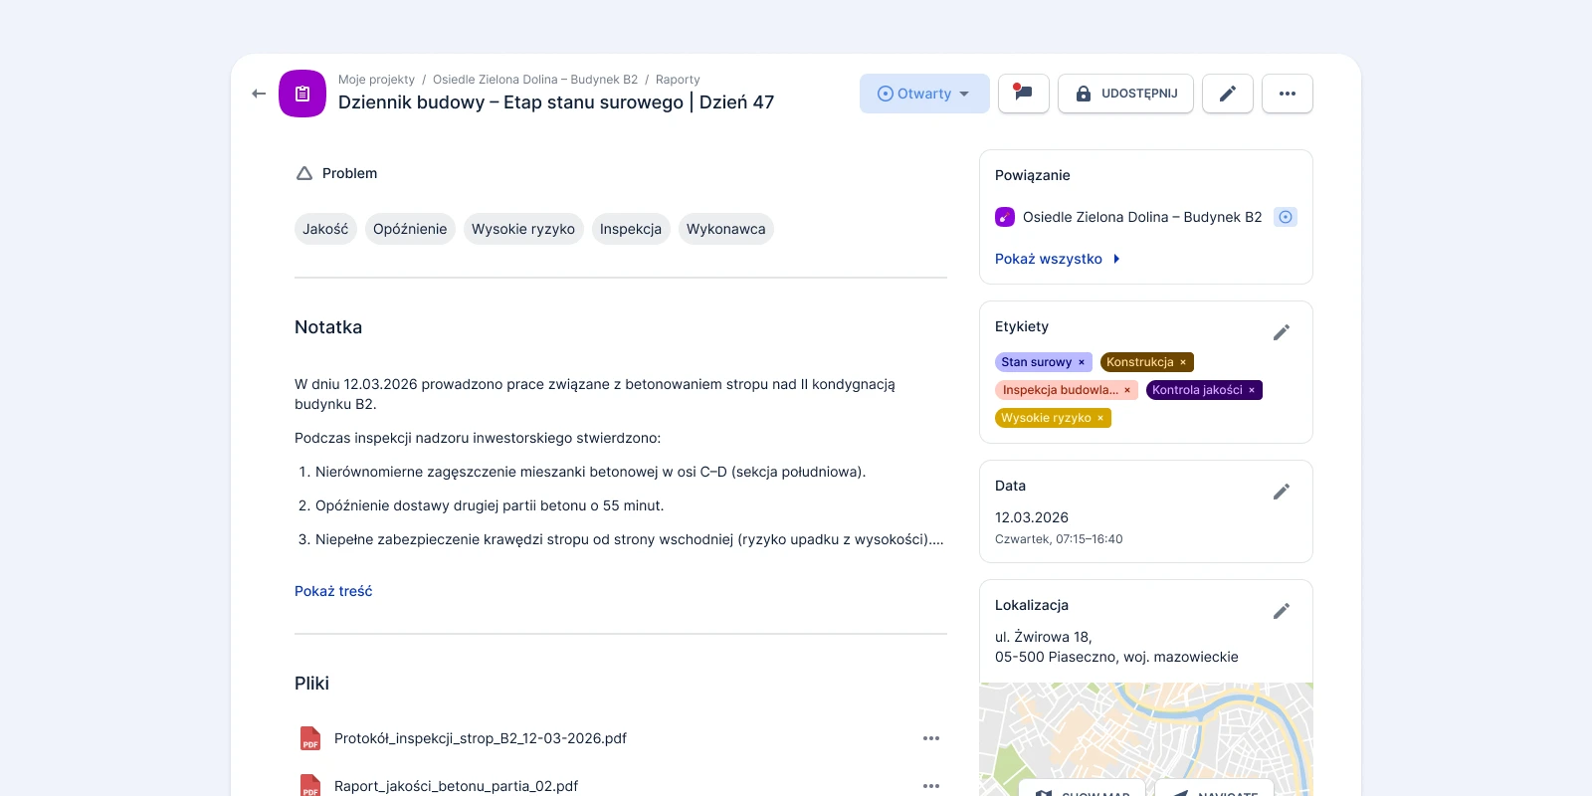
Task: Remove the Kontrola jakości label
Action: (x=1252, y=391)
